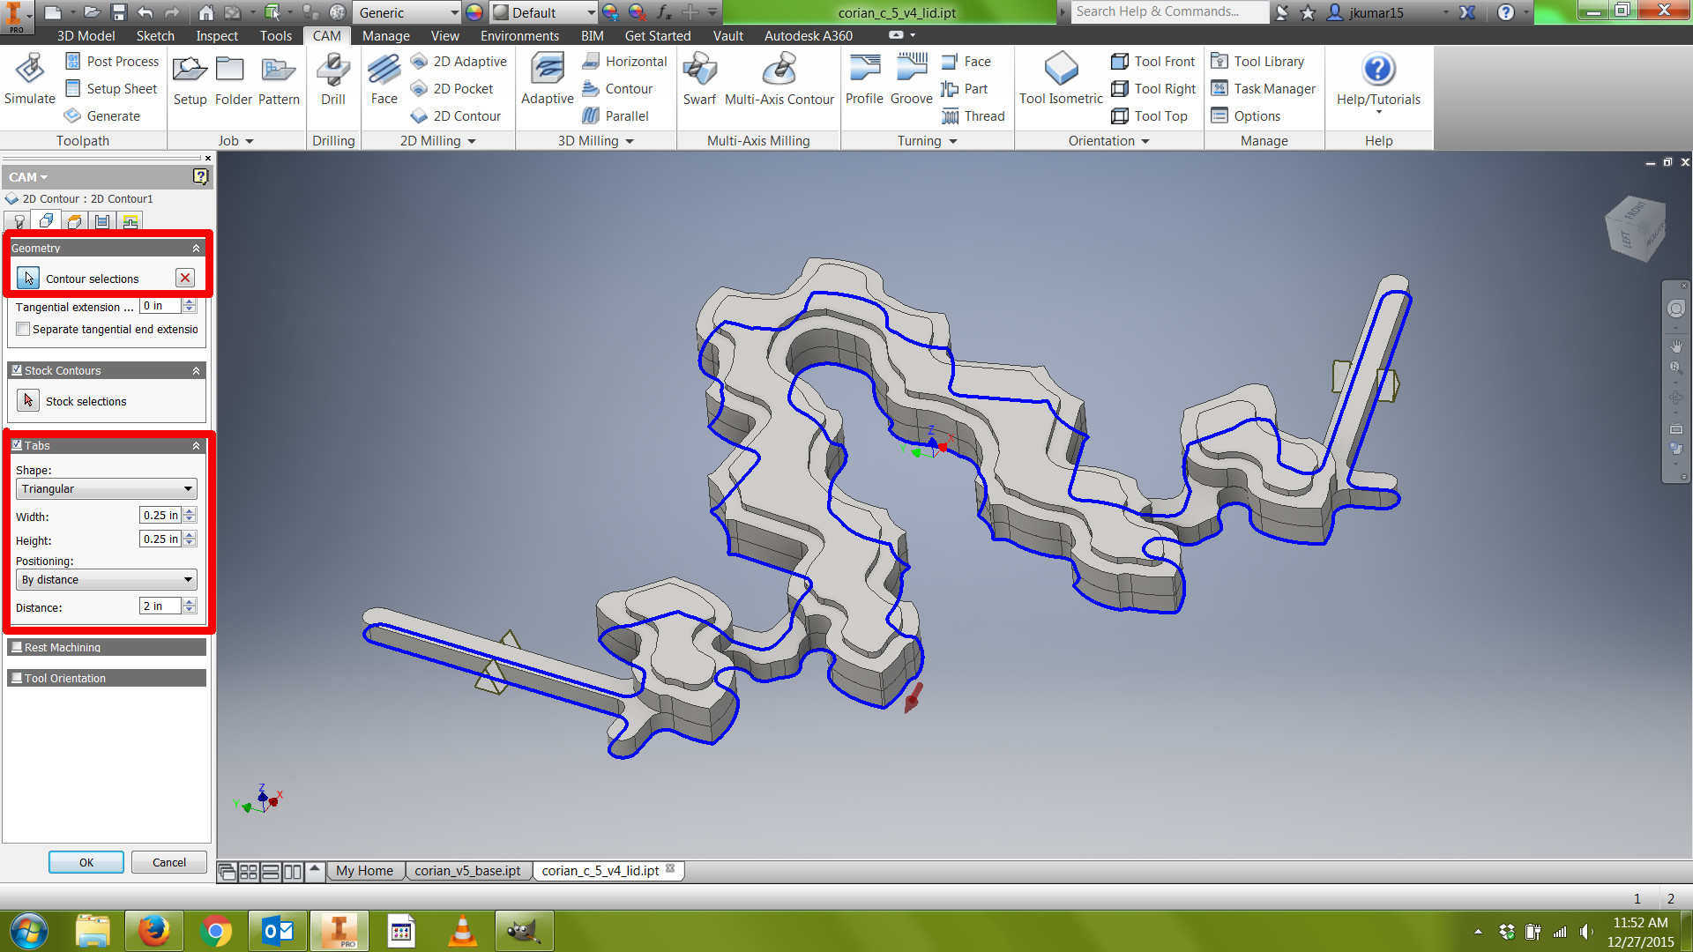This screenshot has height=952, width=1693.
Task: Select the 3D Adaptive operation
Action: [547, 79]
